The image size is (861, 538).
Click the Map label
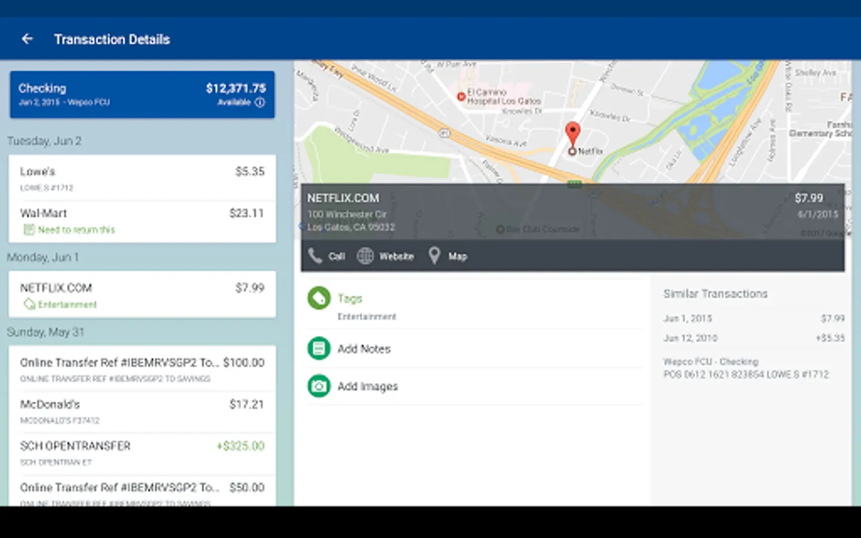[457, 256]
